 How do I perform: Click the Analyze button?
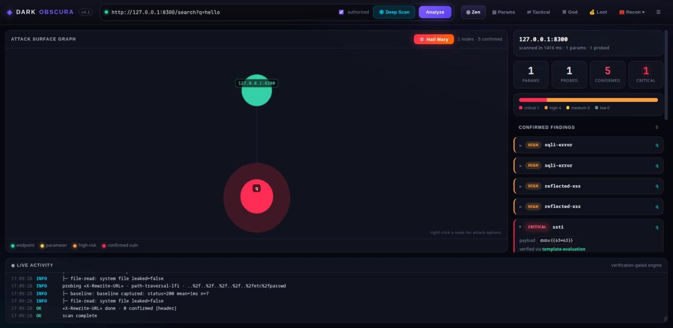point(435,12)
